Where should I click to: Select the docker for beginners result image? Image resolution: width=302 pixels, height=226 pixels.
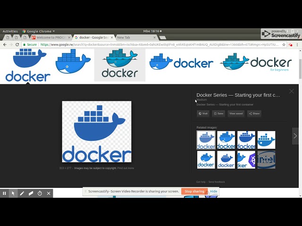256,62
